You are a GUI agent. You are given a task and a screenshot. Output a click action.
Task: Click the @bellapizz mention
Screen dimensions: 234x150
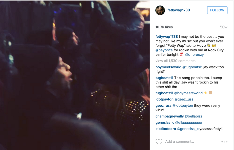click(193, 116)
